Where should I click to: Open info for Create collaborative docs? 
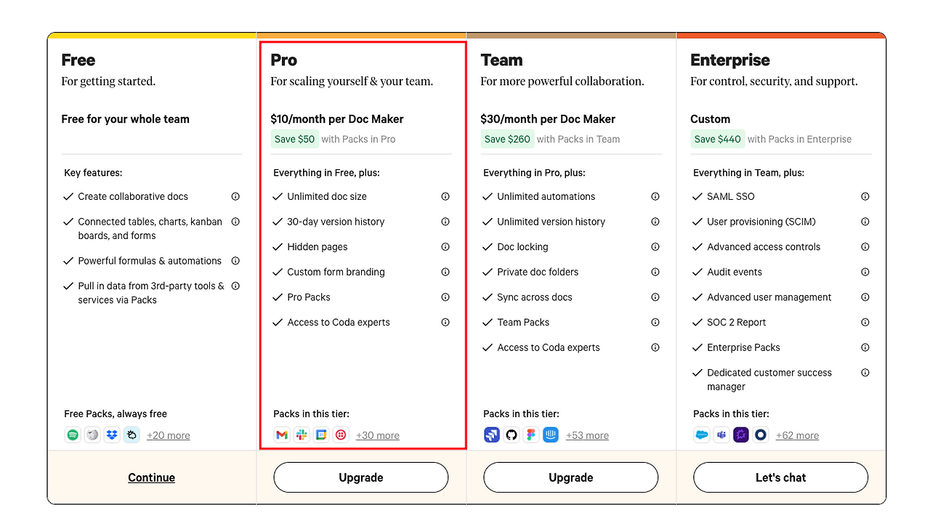[235, 197]
